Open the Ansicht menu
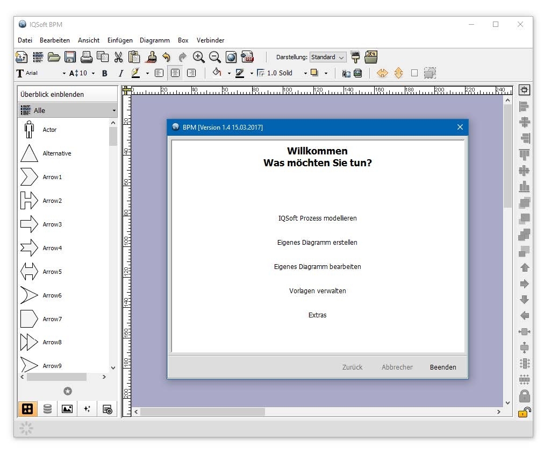The width and height of the screenshot is (551, 453). click(89, 40)
